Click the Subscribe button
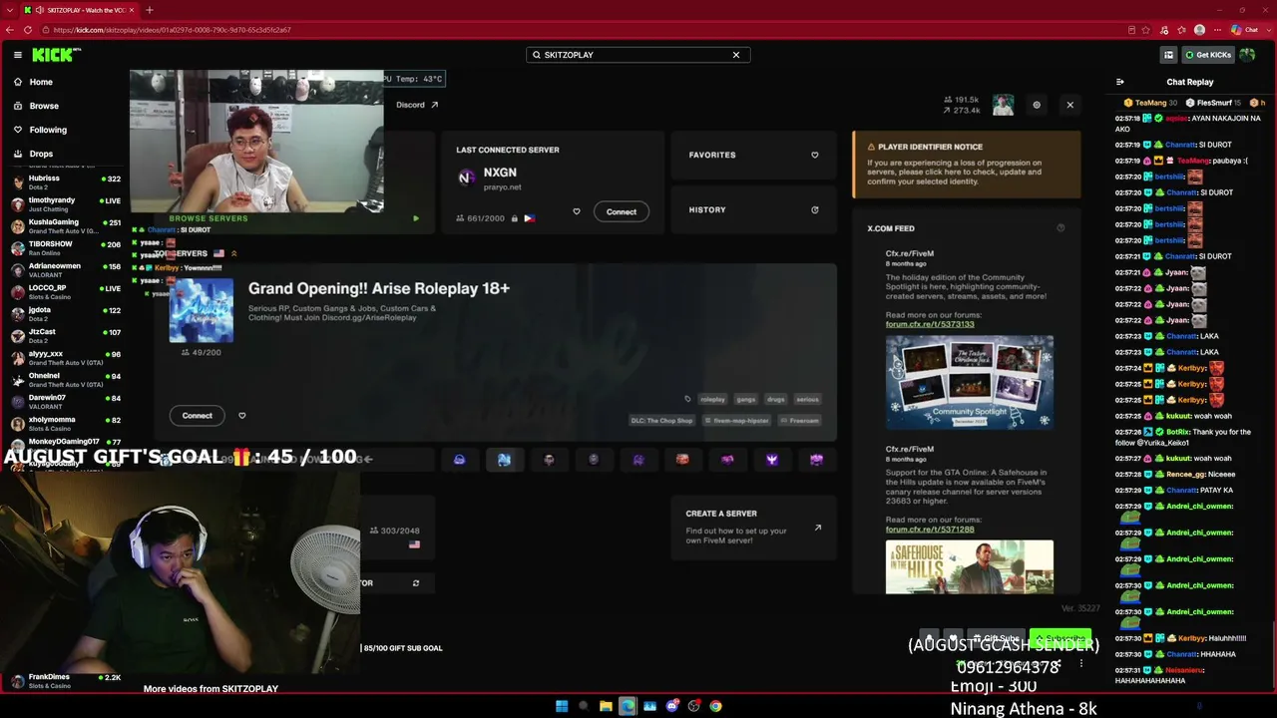Image resolution: width=1277 pixels, height=718 pixels. pos(1061,638)
